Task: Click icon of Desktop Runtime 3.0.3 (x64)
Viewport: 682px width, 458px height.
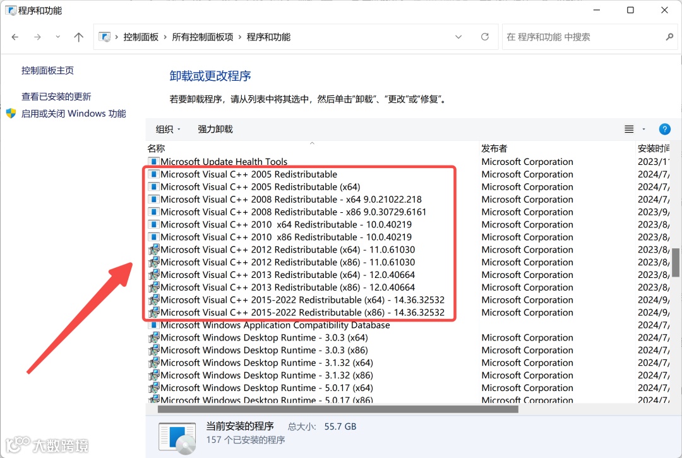Action: click(153, 338)
